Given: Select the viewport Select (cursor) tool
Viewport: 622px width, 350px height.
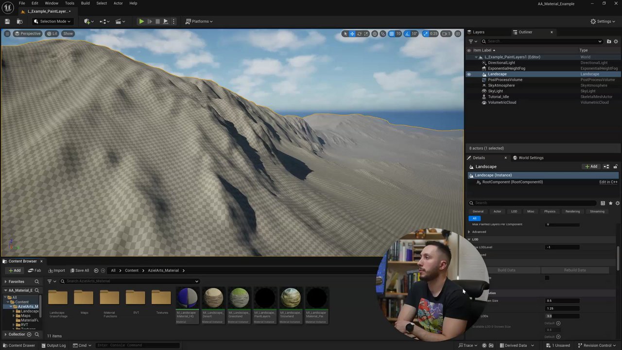Looking at the screenshot, I should [345, 34].
